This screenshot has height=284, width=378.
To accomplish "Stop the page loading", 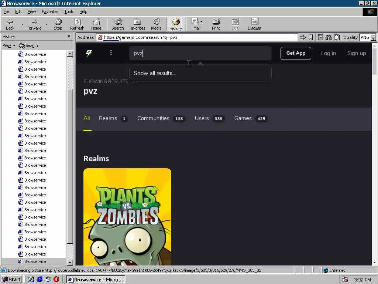I will click(58, 24).
